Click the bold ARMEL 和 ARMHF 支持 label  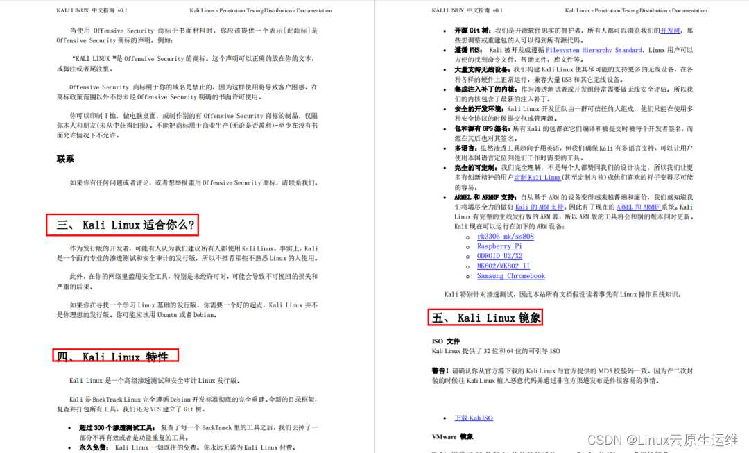click(485, 197)
